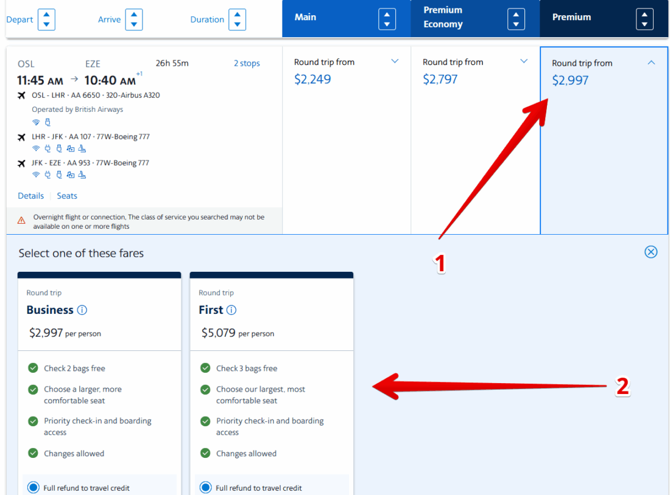The height and width of the screenshot is (495, 670).
Task: Select the Business full refund radio button
Action: (x=33, y=488)
